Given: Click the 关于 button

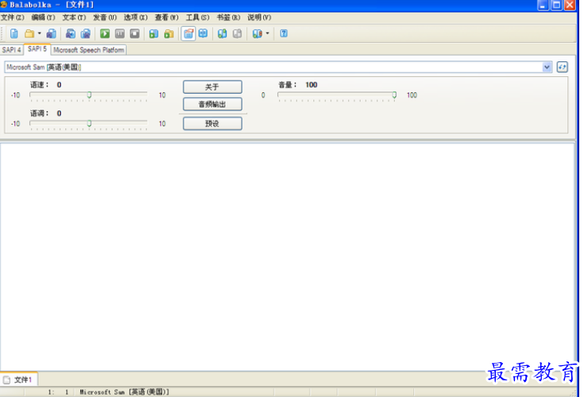Looking at the screenshot, I should point(212,87).
